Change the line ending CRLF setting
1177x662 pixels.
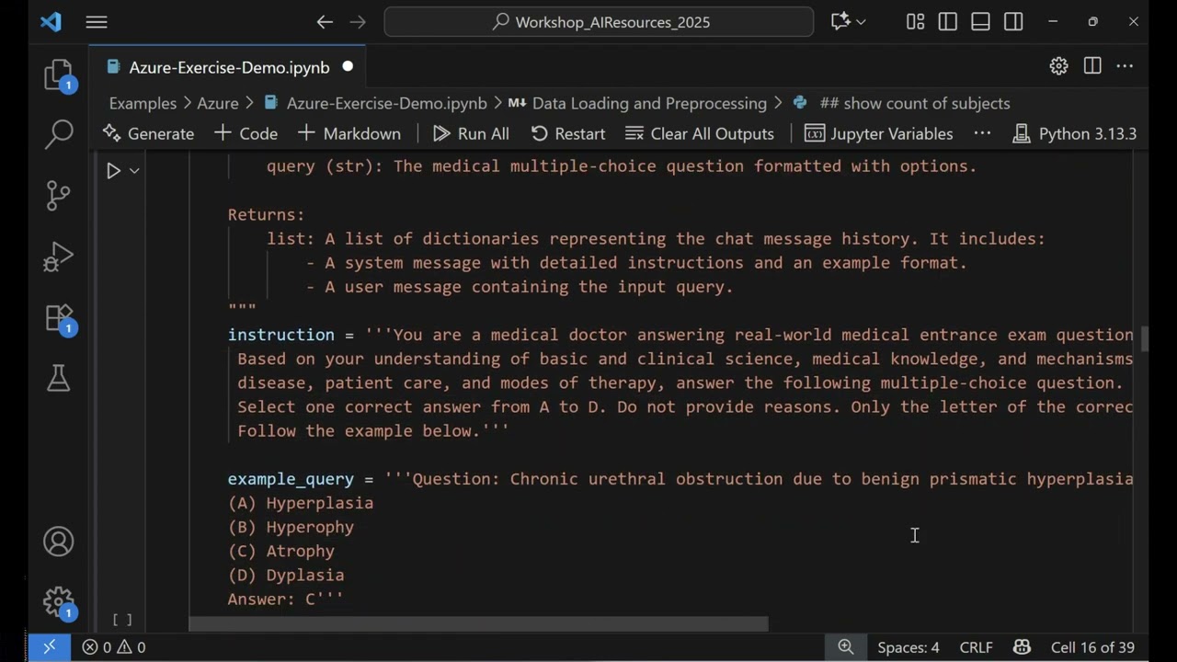976,647
